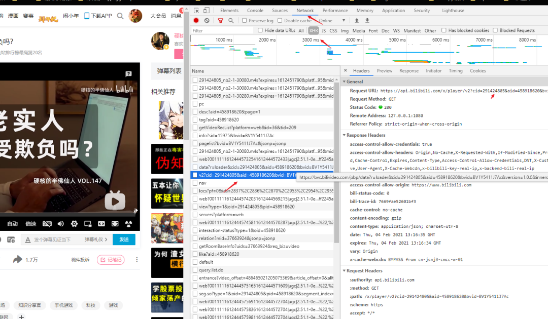Click the import HAR upload icon
548x319 pixels.
(357, 21)
